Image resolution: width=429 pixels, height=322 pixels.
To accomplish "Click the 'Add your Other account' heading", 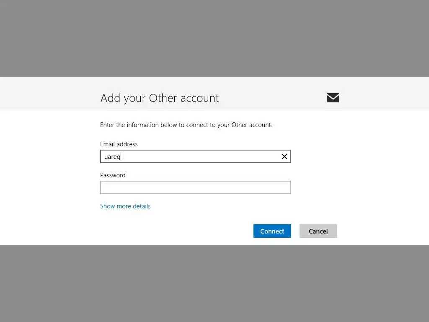I will point(159,98).
